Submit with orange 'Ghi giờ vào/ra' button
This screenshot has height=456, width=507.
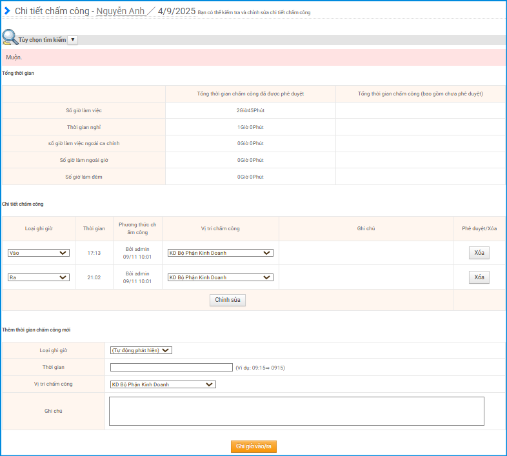coord(253,446)
